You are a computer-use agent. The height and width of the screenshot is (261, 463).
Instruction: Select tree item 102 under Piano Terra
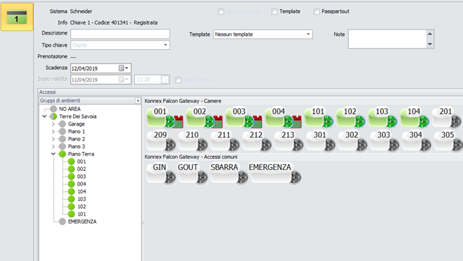[x=81, y=207]
